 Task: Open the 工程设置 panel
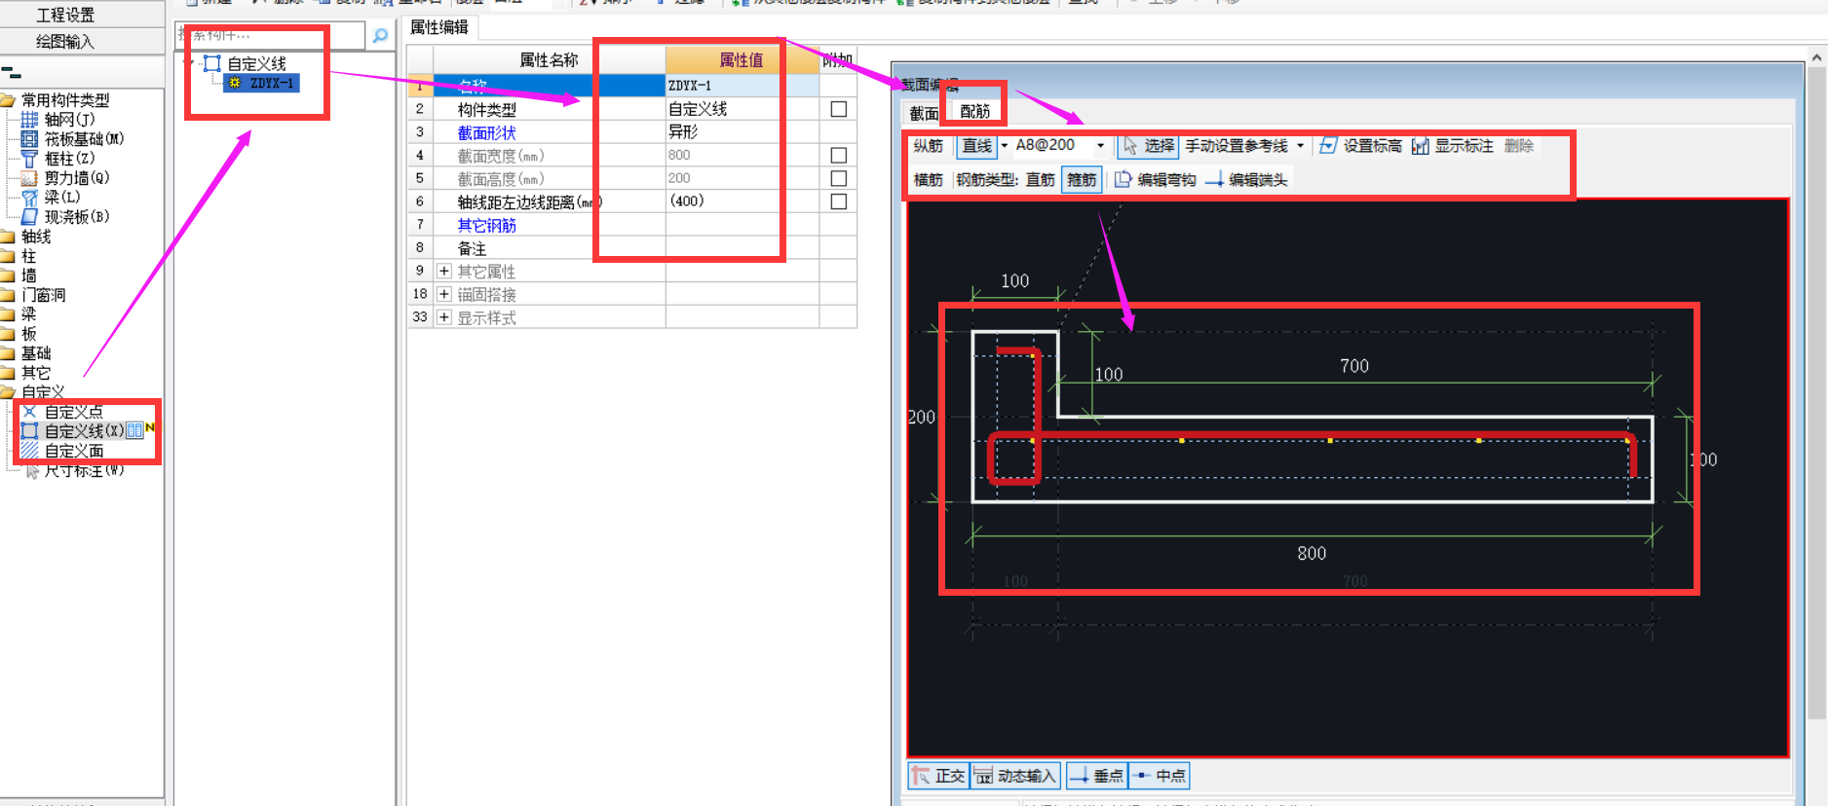click(x=65, y=15)
